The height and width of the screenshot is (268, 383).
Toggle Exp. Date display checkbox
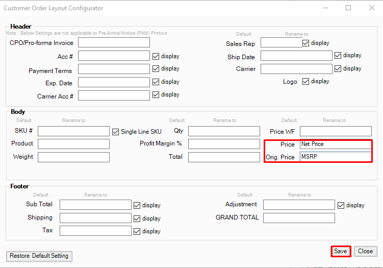pyautogui.click(x=156, y=82)
